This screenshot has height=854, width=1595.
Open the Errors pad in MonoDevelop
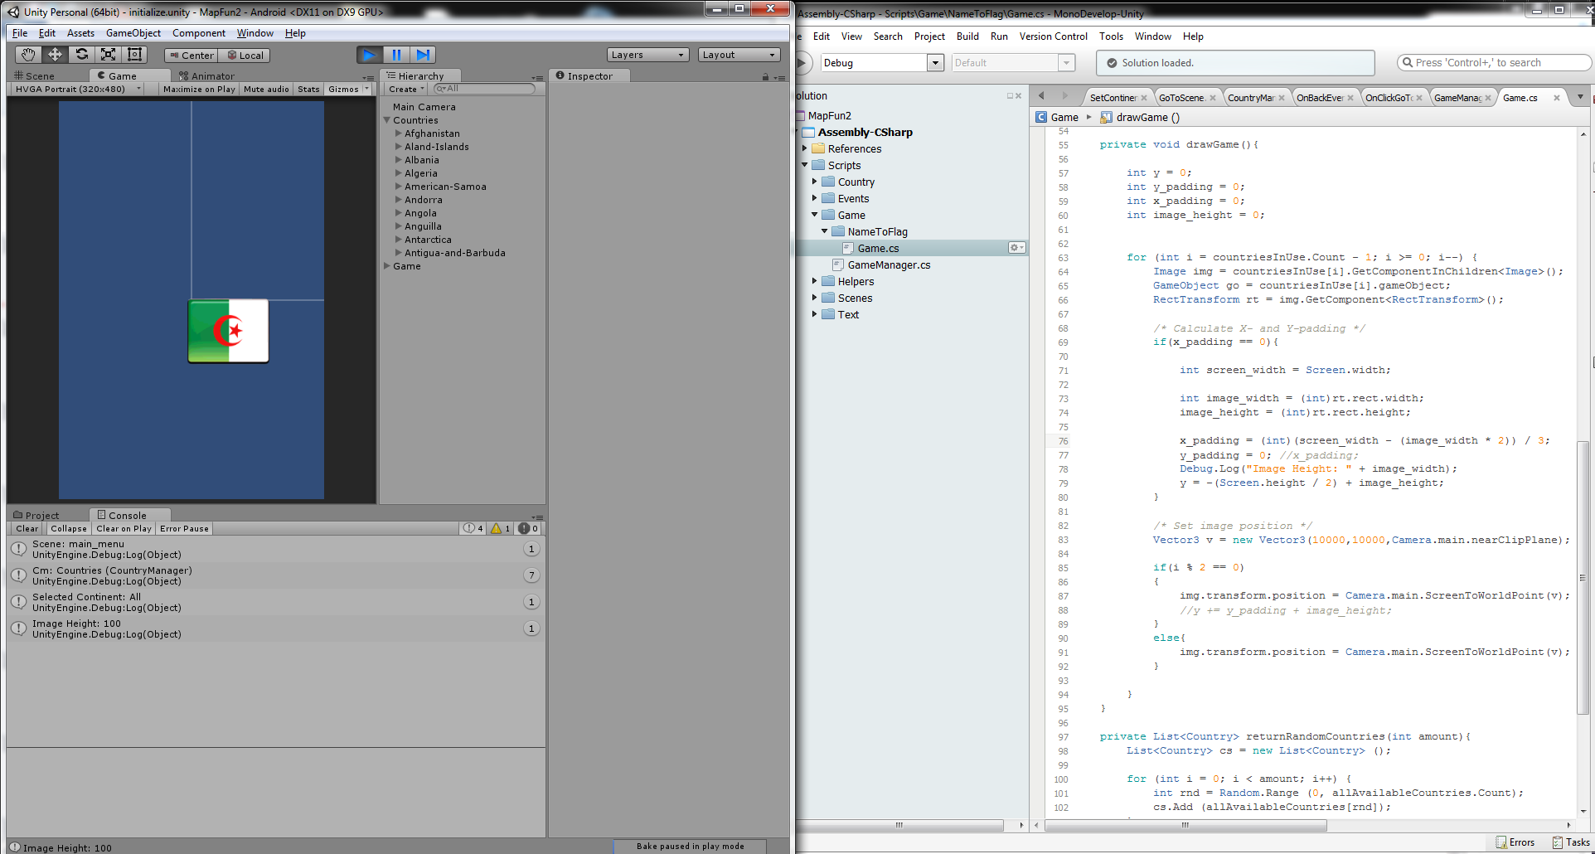point(1515,842)
